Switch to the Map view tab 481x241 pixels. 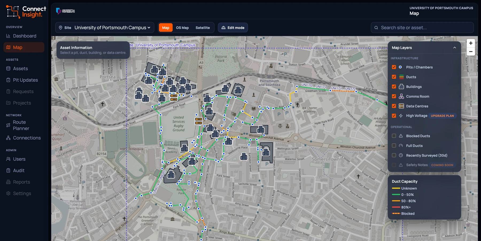pyautogui.click(x=166, y=28)
